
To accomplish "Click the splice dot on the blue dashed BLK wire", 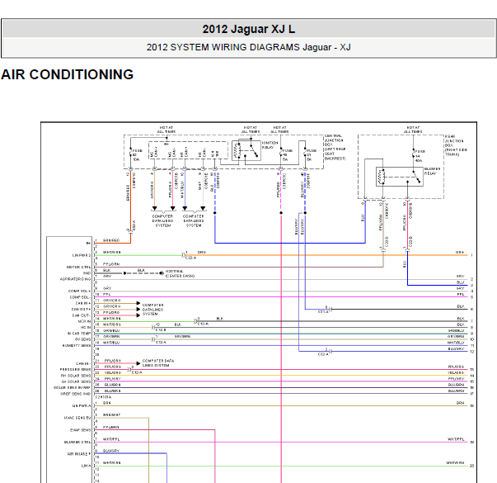I will coord(215,213).
